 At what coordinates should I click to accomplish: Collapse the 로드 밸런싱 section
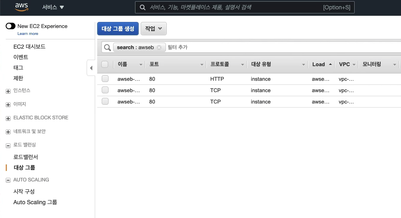click(8, 145)
